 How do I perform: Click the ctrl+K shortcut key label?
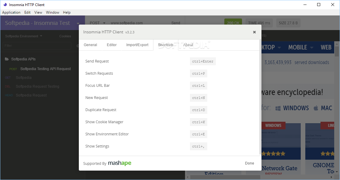point(198,122)
